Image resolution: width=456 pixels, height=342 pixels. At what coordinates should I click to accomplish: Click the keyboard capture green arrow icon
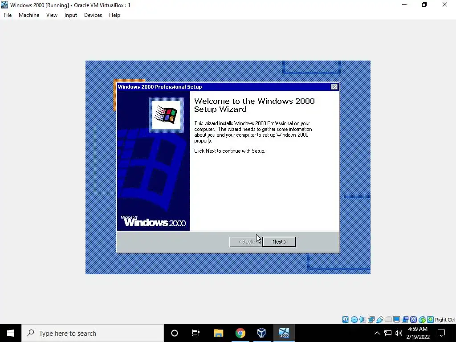click(431, 320)
